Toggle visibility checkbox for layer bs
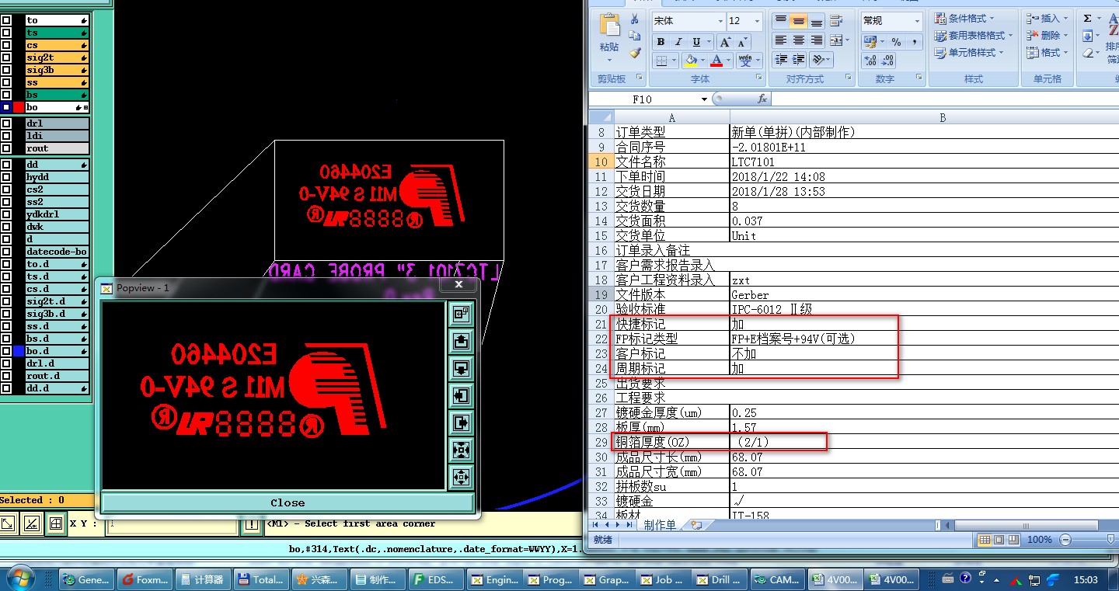The height and width of the screenshot is (591, 1119). coord(6,95)
